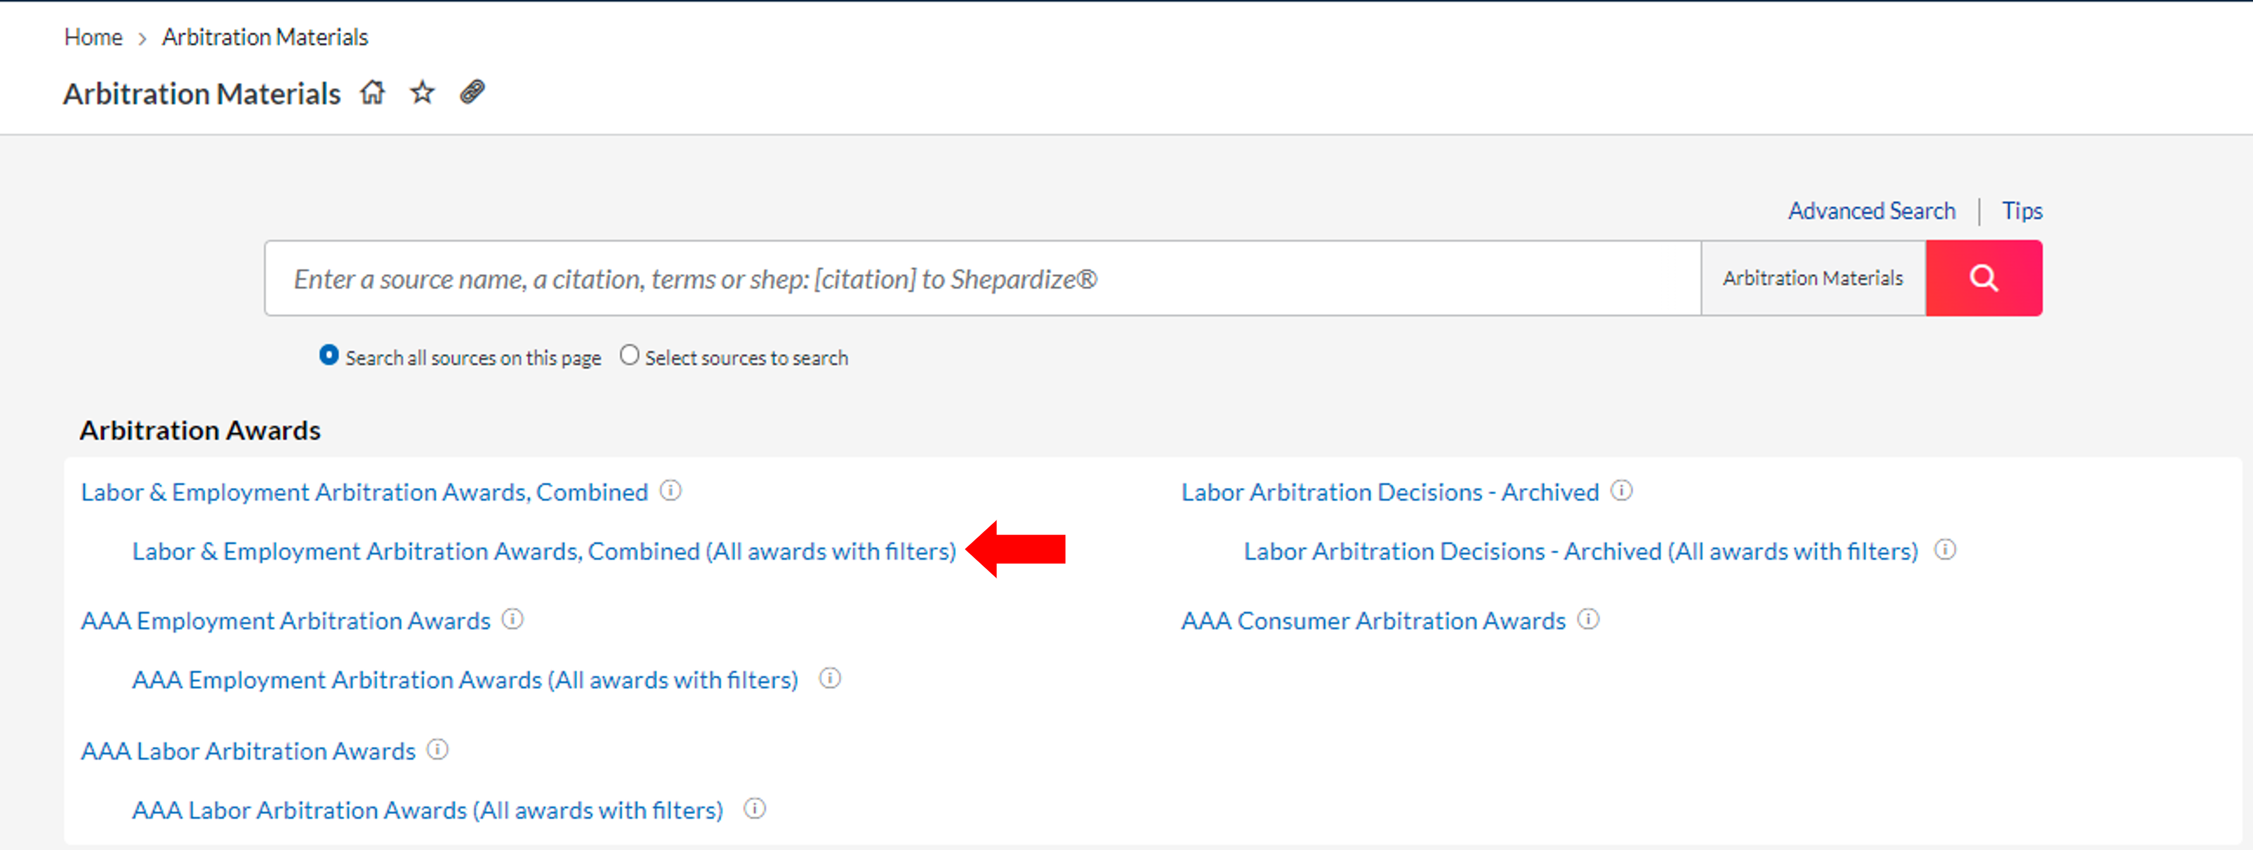Open the Advanced Search link
Image resolution: width=2253 pixels, height=850 pixels.
pyautogui.click(x=1872, y=210)
